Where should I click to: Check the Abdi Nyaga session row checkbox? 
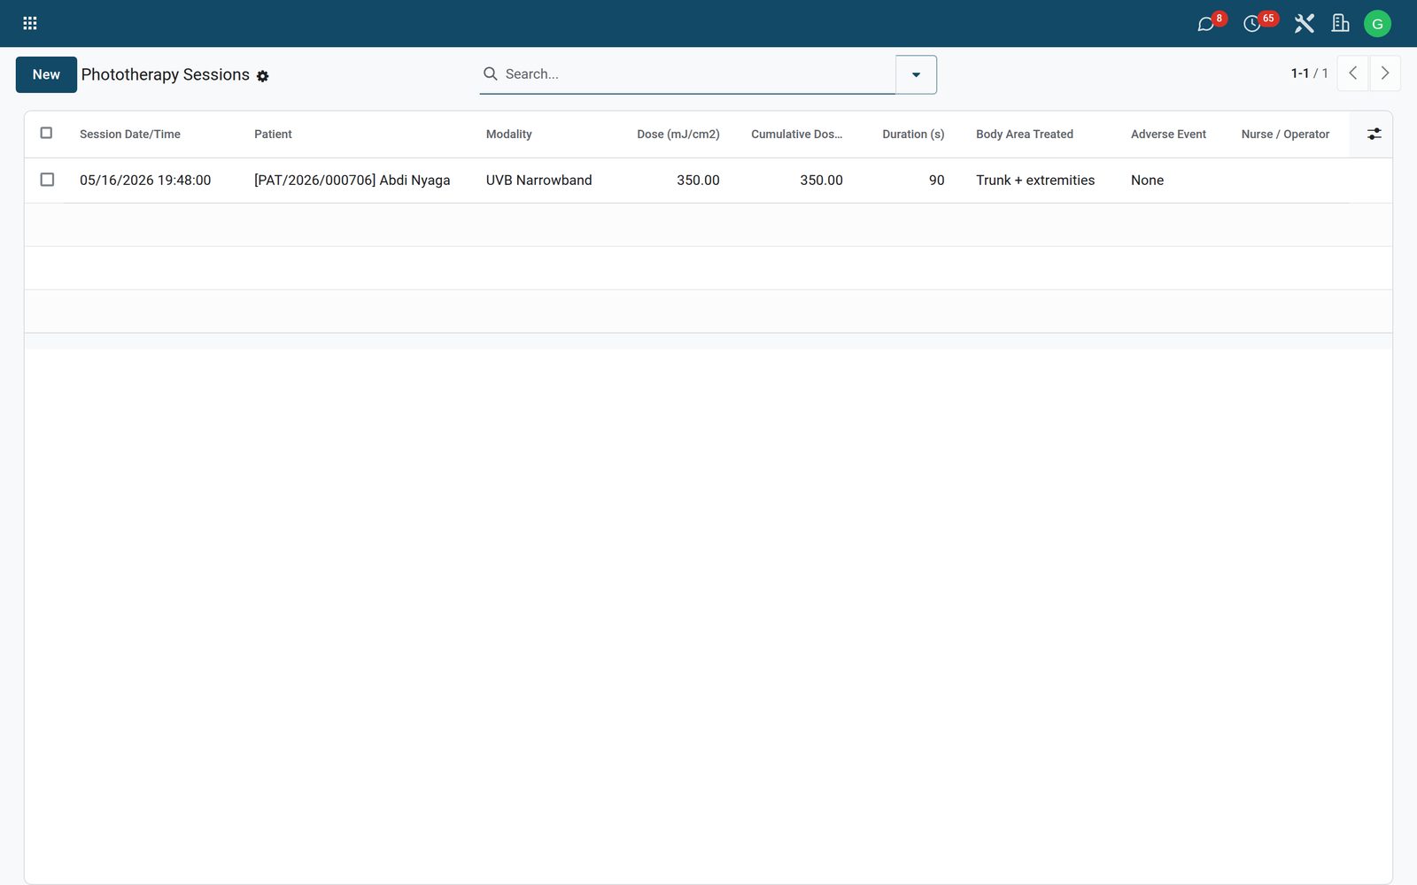point(47,180)
